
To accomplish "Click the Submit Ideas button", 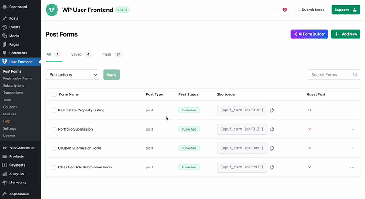I will click(x=311, y=10).
